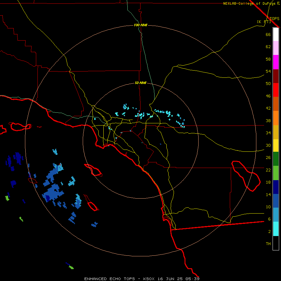Click the light green legend swatch
The image size is (281, 281).
click(x=276, y=173)
